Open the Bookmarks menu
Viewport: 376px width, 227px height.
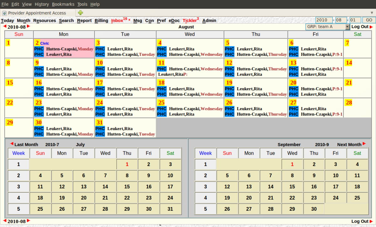(x=63, y=4)
